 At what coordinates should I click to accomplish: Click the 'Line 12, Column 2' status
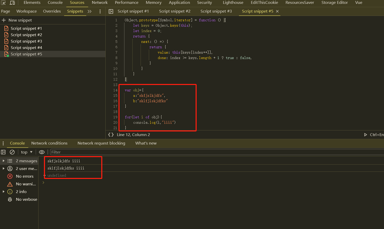pos(133,135)
